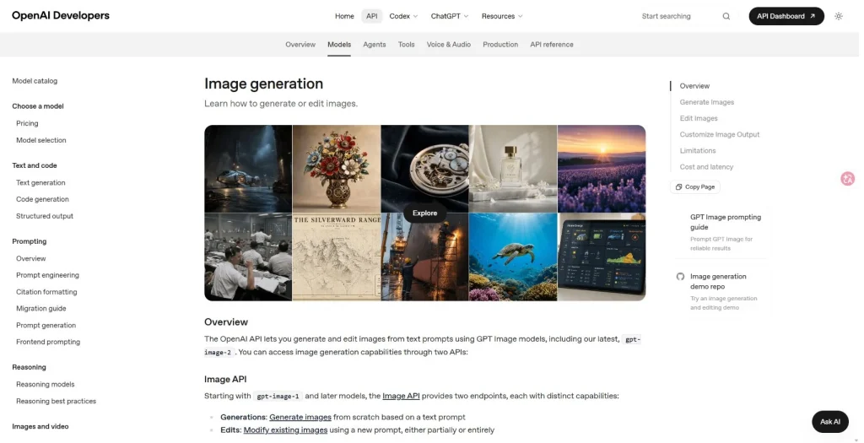
Task: Switch to the Voice & Audio tab
Action: click(x=449, y=45)
